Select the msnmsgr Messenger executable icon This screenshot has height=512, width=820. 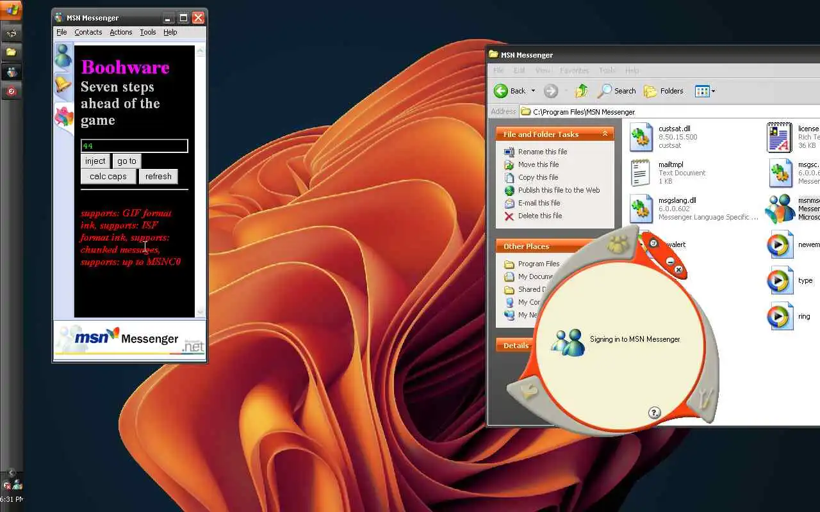click(x=780, y=208)
